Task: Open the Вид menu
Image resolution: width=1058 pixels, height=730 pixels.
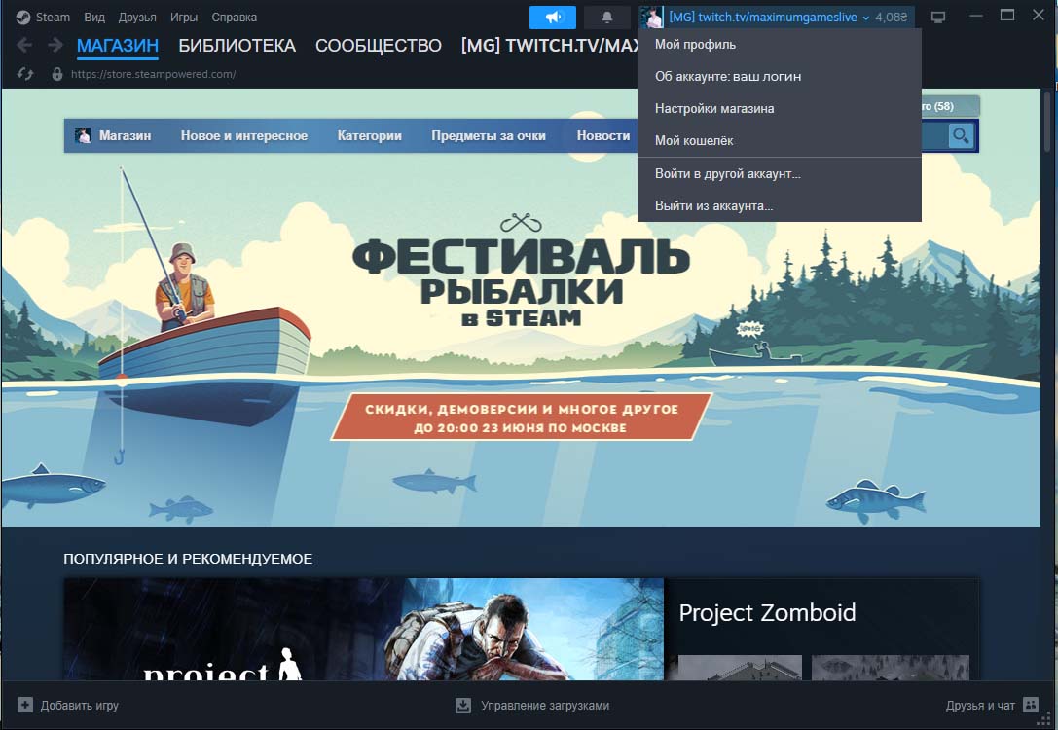Action: coord(94,17)
